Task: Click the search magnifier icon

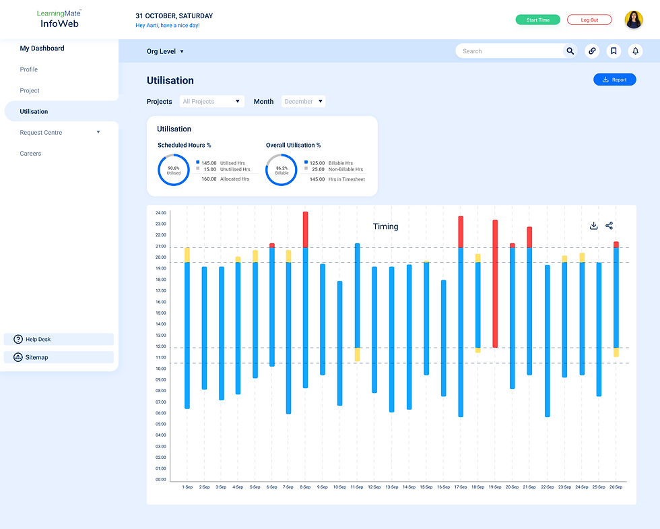Action: click(x=570, y=51)
